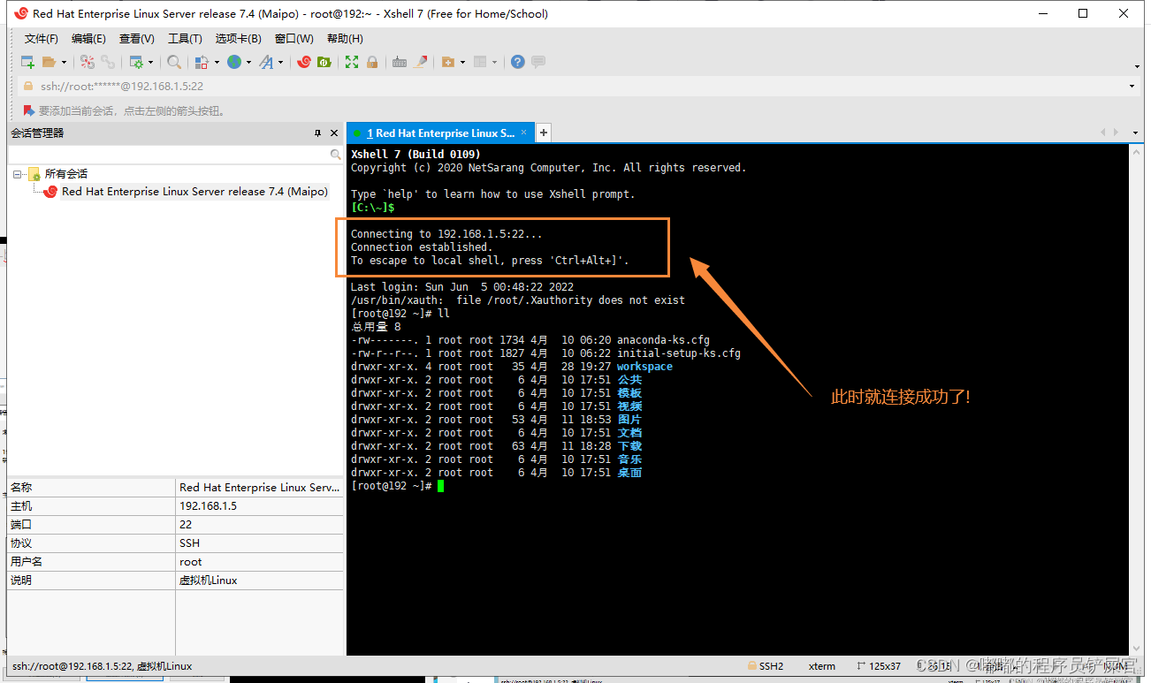Viewport: 1151px width, 683px height.
Task: Click anaconda-ks.cfg filename in terminal
Action: (x=663, y=340)
